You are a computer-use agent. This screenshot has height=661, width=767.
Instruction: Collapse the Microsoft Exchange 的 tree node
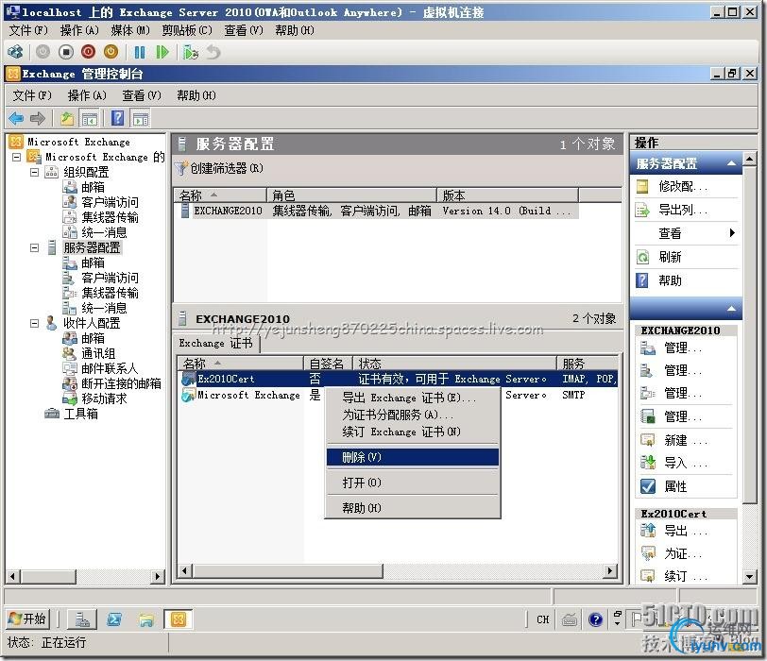(x=17, y=157)
